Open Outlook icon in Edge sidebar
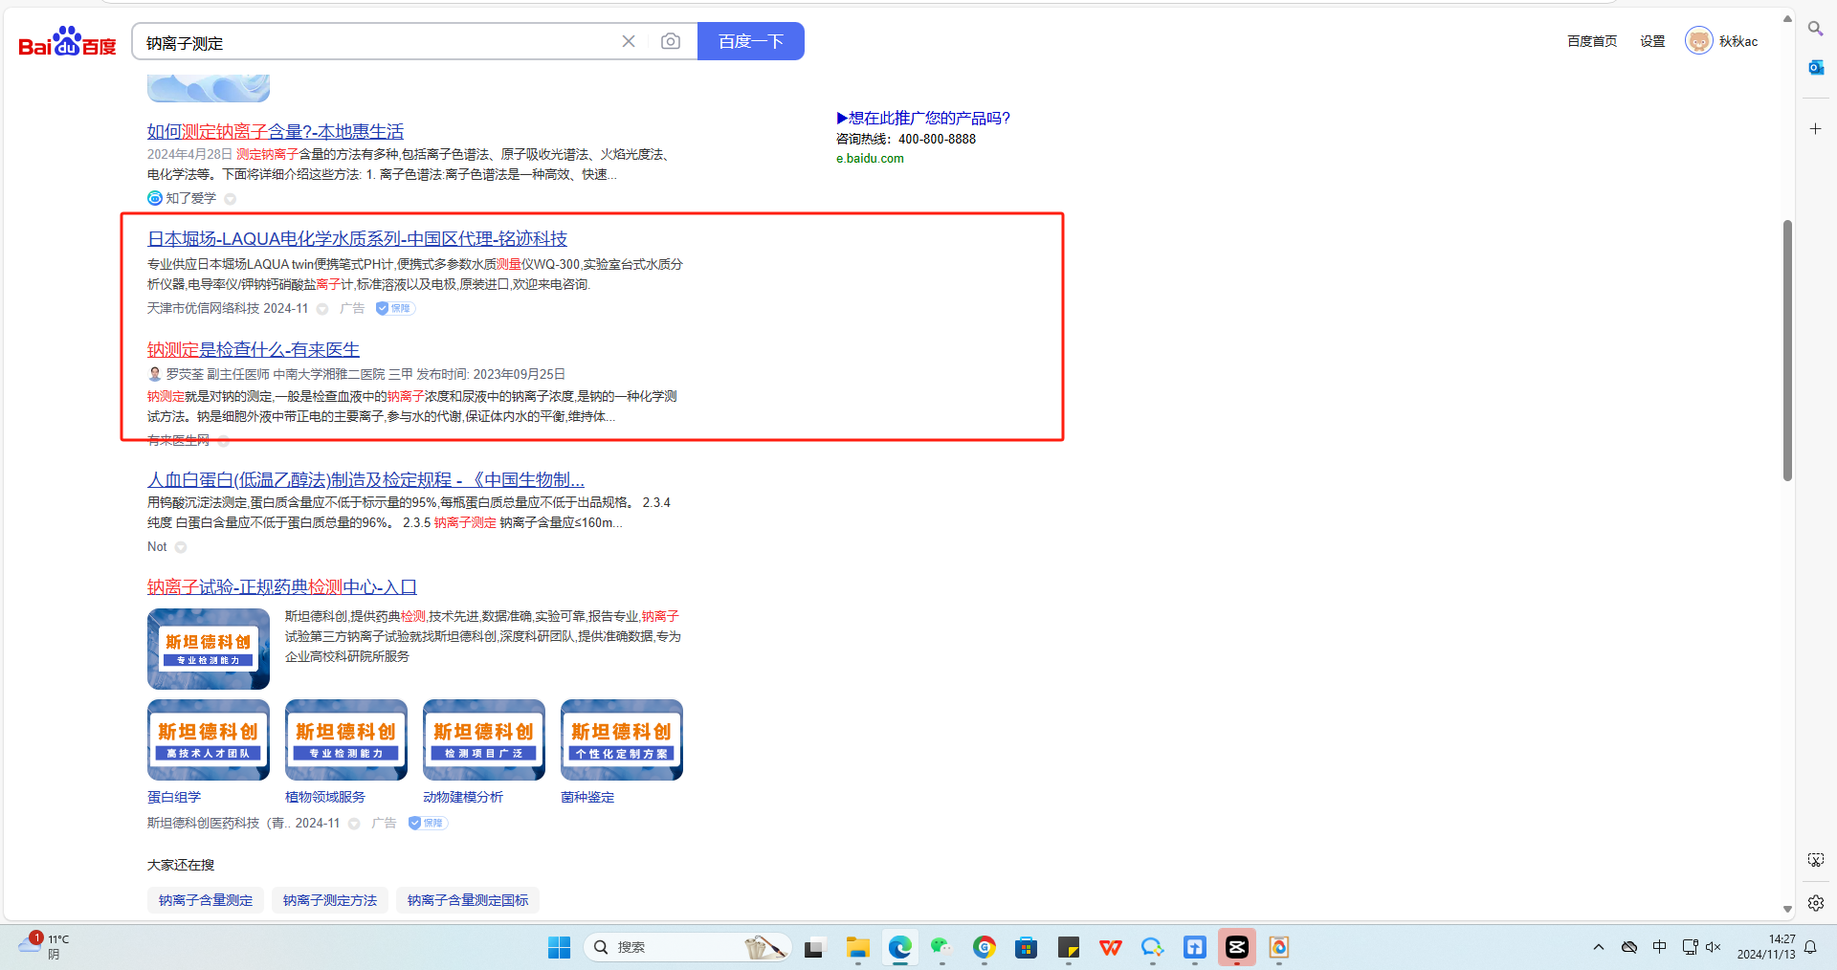Image resolution: width=1837 pixels, height=970 pixels. (x=1815, y=67)
